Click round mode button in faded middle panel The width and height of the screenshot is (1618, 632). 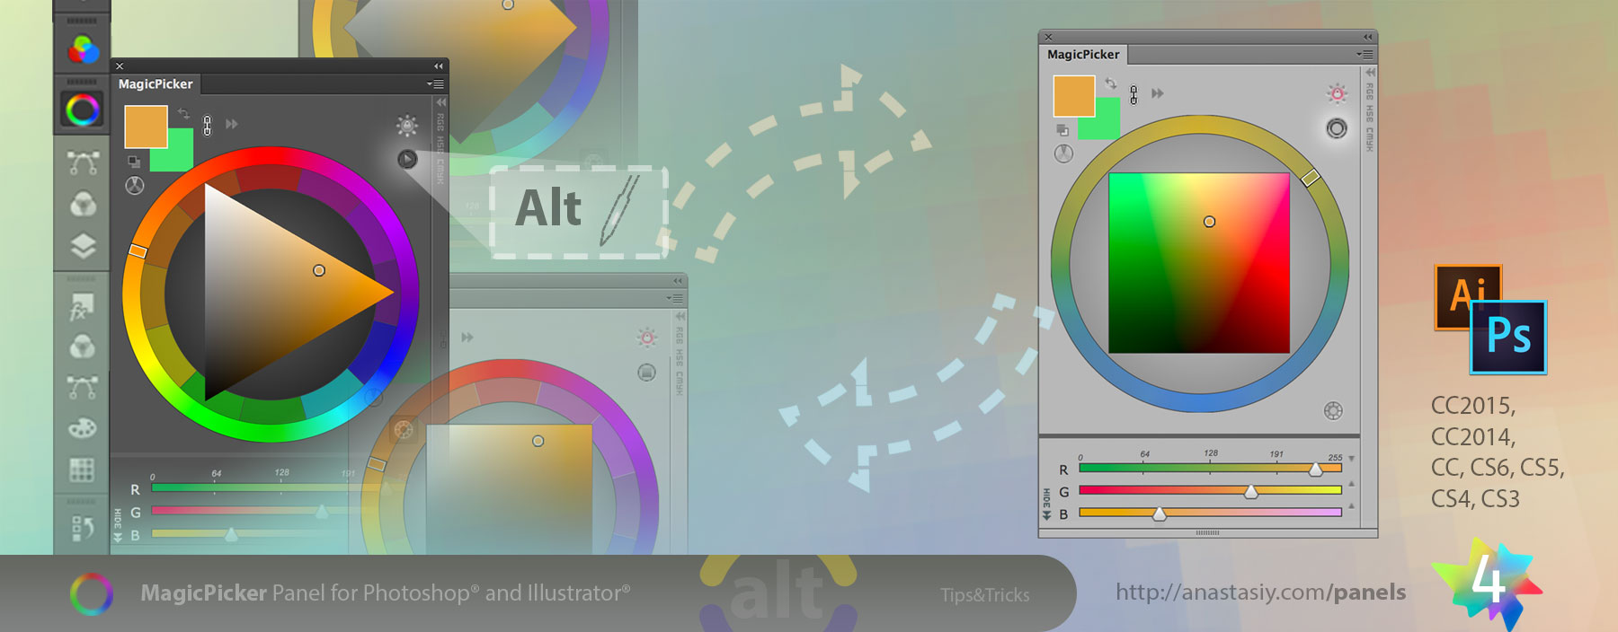646,373
